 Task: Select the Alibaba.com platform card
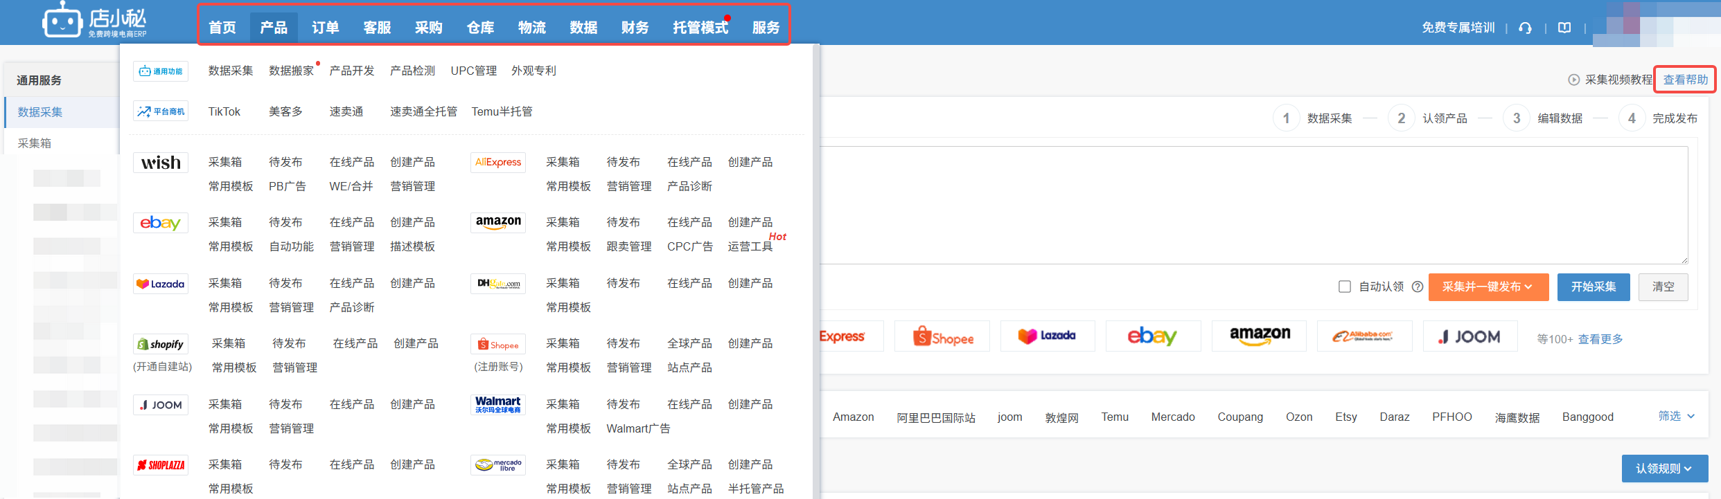[x=1364, y=336]
